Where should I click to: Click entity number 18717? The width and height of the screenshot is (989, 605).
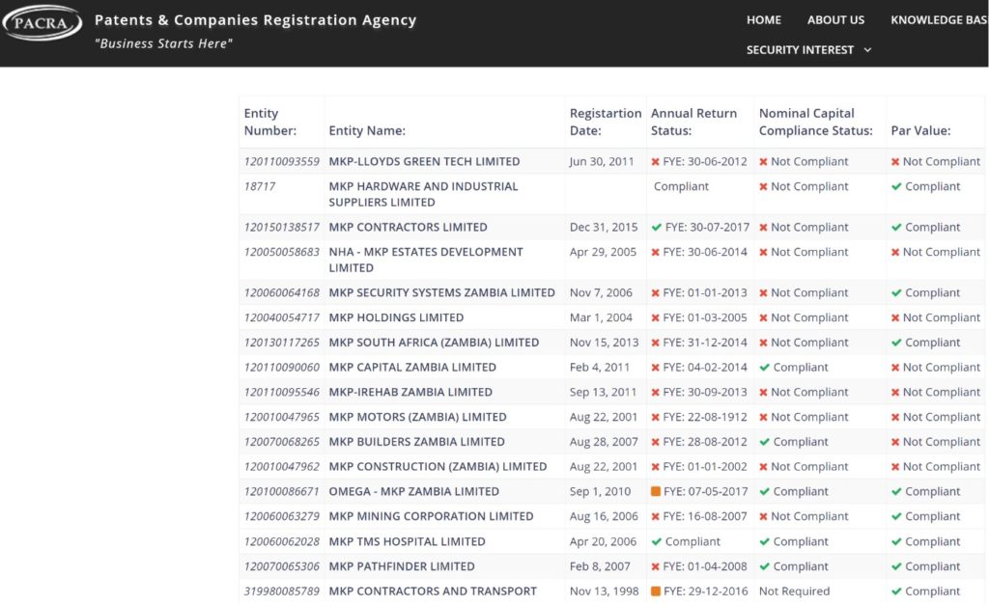tap(260, 186)
